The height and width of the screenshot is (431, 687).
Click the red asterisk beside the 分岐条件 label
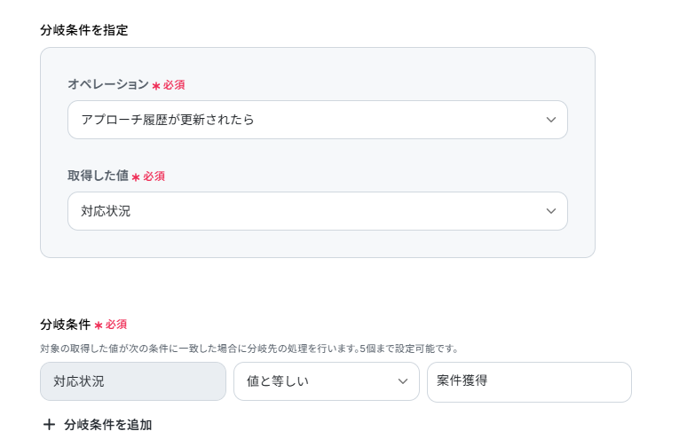point(99,325)
